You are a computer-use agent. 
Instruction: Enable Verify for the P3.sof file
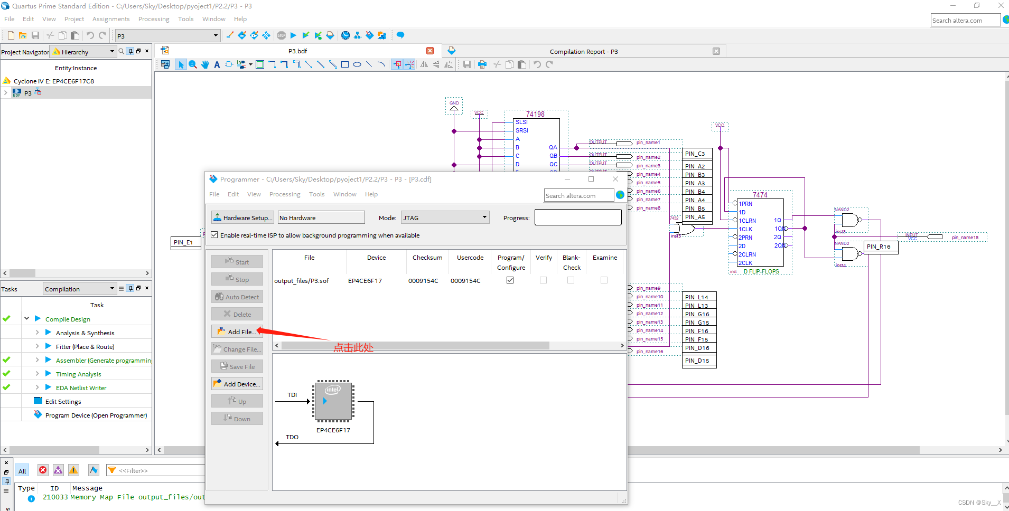(x=543, y=280)
